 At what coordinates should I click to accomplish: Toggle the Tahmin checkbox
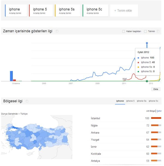(x=145, y=31)
